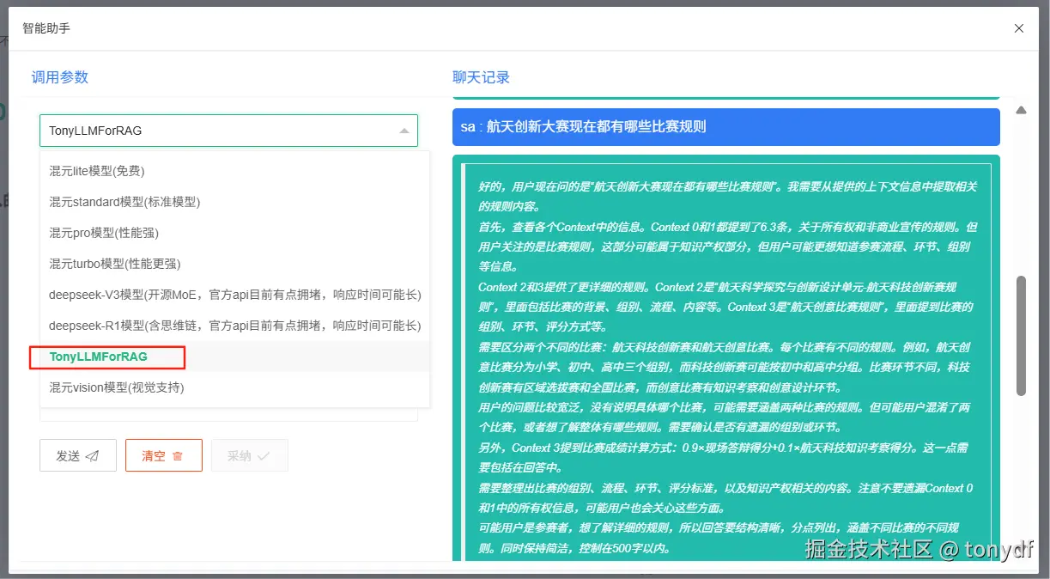The height and width of the screenshot is (579, 1050).
Task: Choose 混元pro模型(性能强) from list
Action: pos(234,233)
